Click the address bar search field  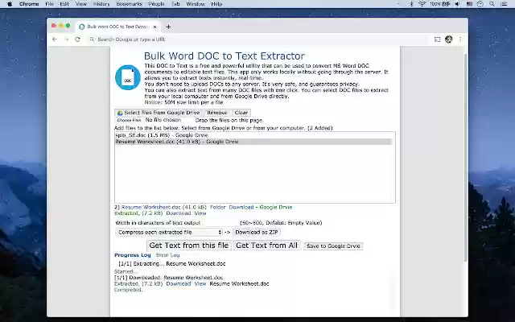(x=257, y=39)
